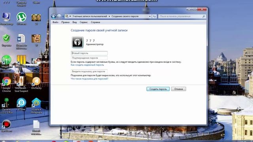Viewport: 253px width, 142px height.
Task: Click the Administrator label under 7 7 7
Action: 95,44
